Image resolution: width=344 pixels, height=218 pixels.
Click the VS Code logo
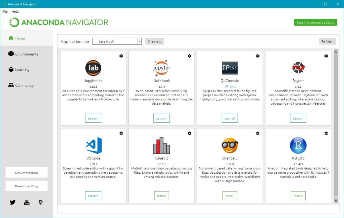(x=93, y=146)
